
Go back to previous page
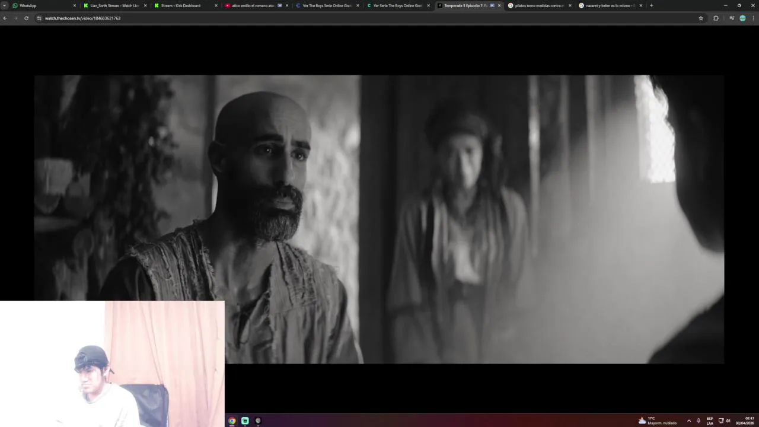pyautogui.click(x=5, y=18)
